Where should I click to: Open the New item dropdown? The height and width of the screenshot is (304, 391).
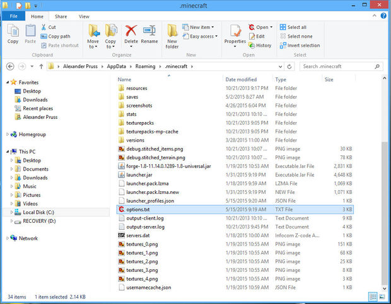pos(198,27)
